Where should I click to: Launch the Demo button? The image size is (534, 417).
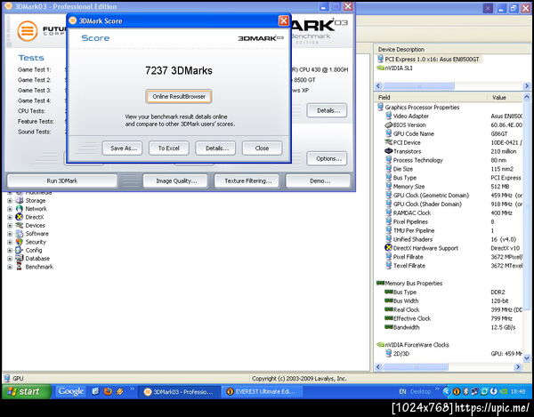point(318,181)
